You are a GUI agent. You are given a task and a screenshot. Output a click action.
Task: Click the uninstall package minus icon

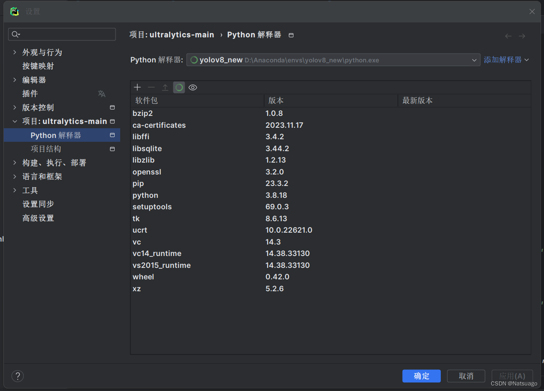151,87
